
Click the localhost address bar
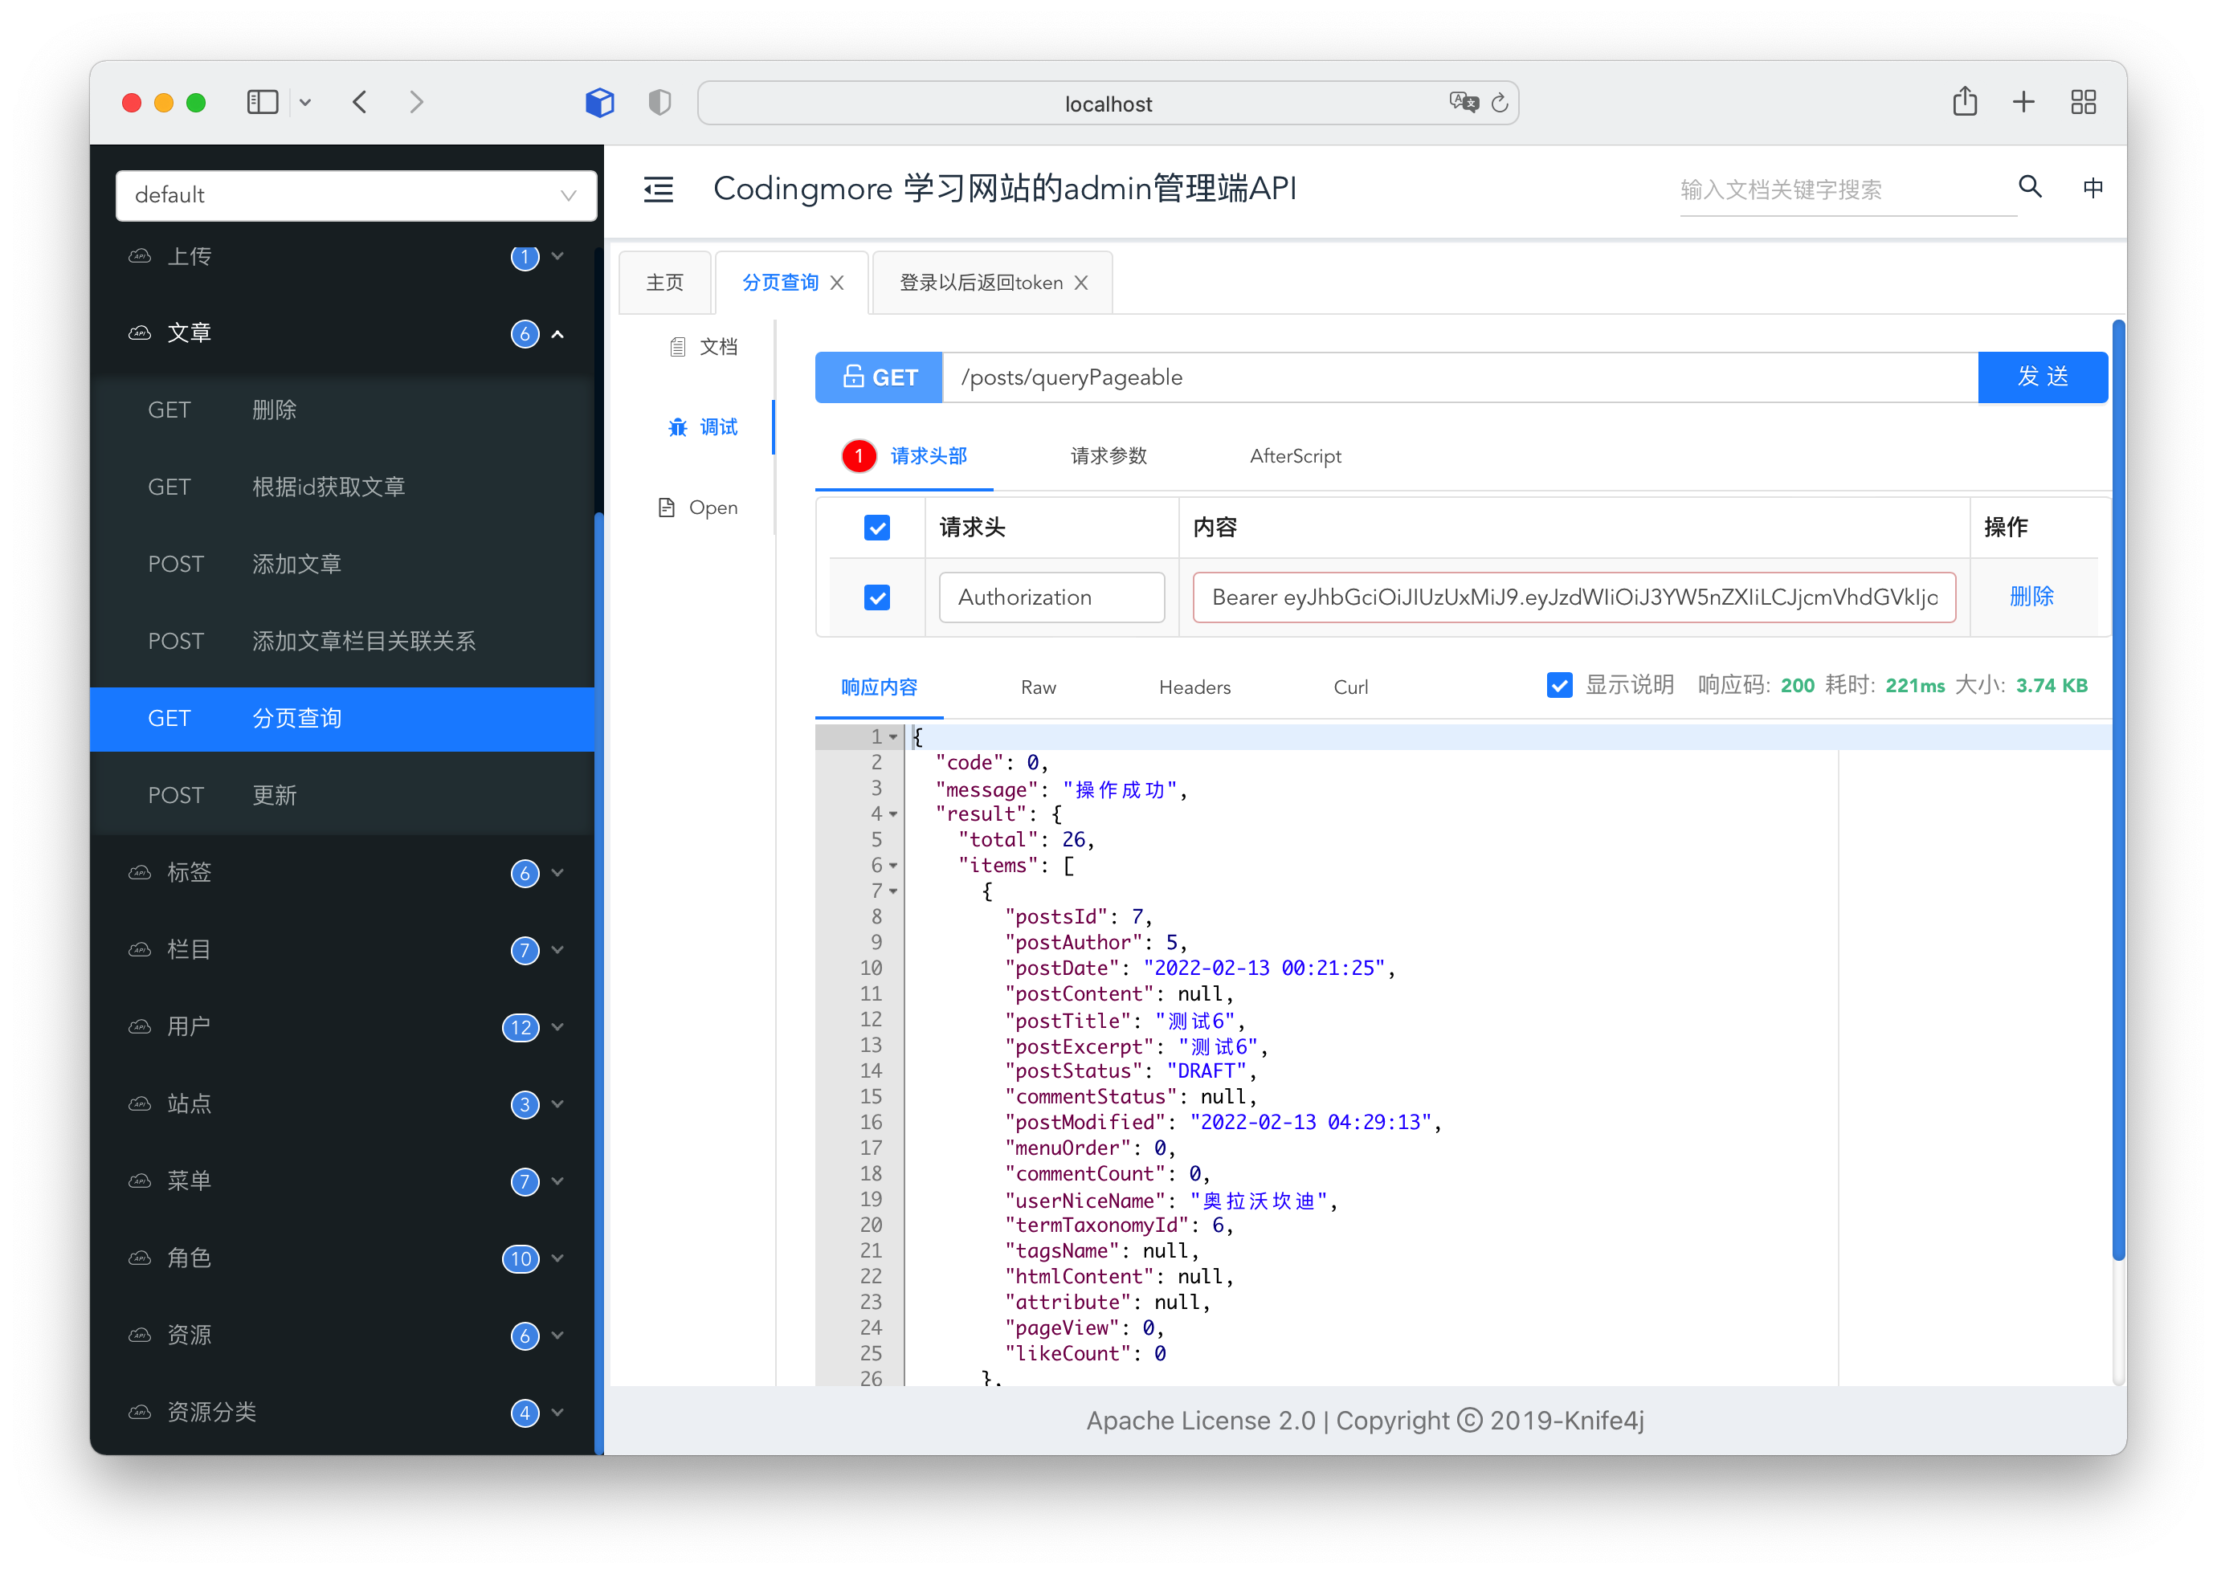[1108, 103]
